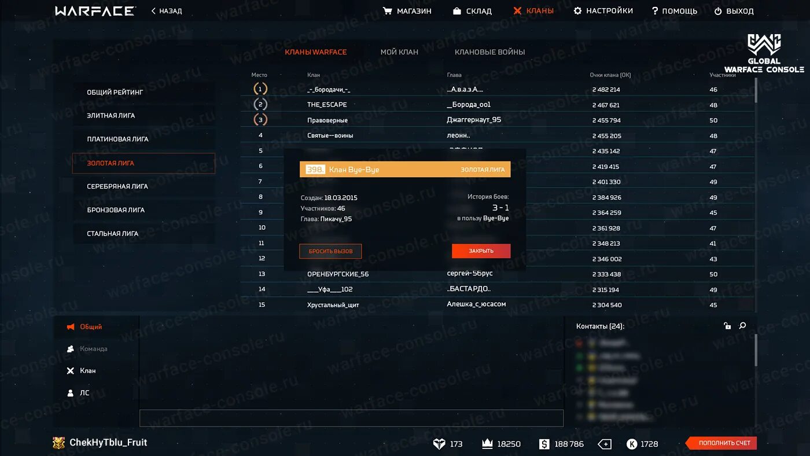This screenshot has height=456, width=810.
Task: Select Платиновая лига rating
Action: (x=143, y=139)
